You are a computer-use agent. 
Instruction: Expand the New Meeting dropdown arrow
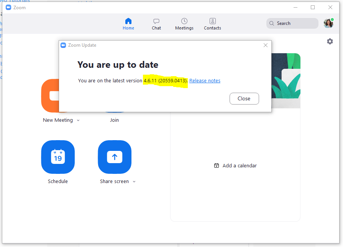coord(78,120)
